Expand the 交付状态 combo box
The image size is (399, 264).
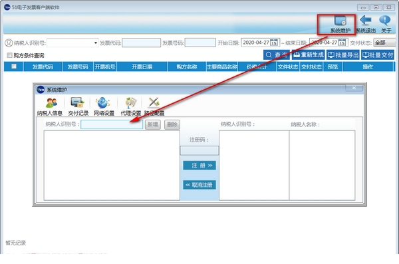[385, 43]
